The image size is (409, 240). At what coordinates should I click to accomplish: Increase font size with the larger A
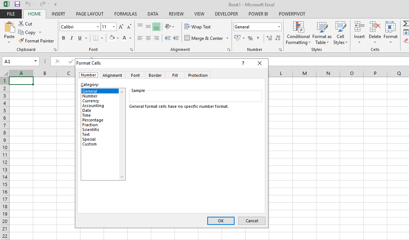tap(121, 27)
